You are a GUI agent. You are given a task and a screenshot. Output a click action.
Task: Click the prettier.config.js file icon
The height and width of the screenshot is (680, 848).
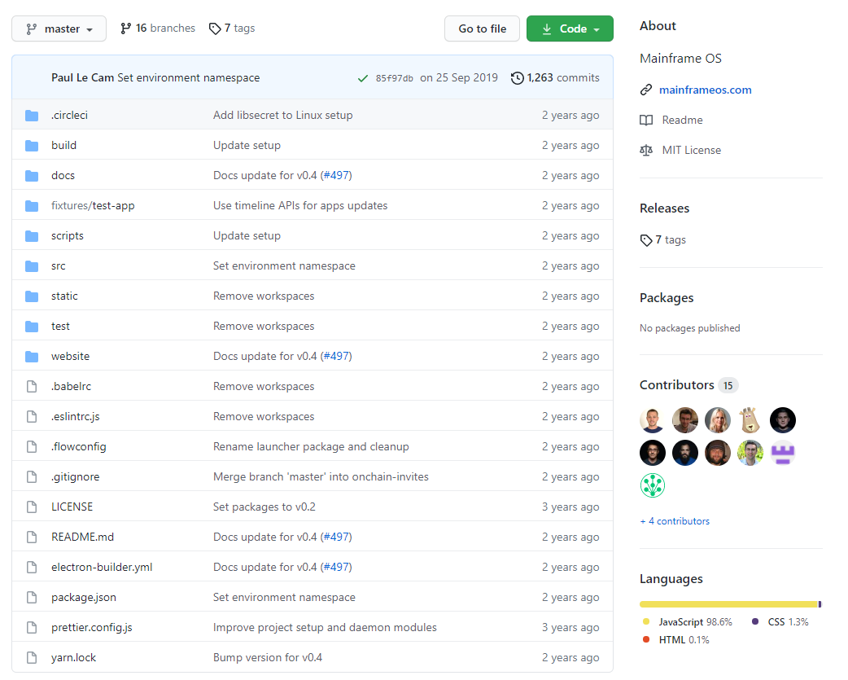[32, 628]
